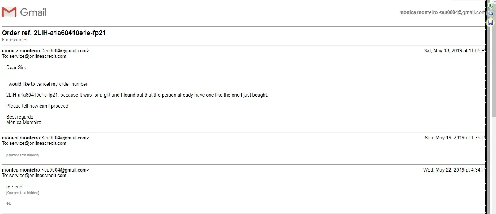
Task: Click the "6 messages" count label
Action: 15,40
